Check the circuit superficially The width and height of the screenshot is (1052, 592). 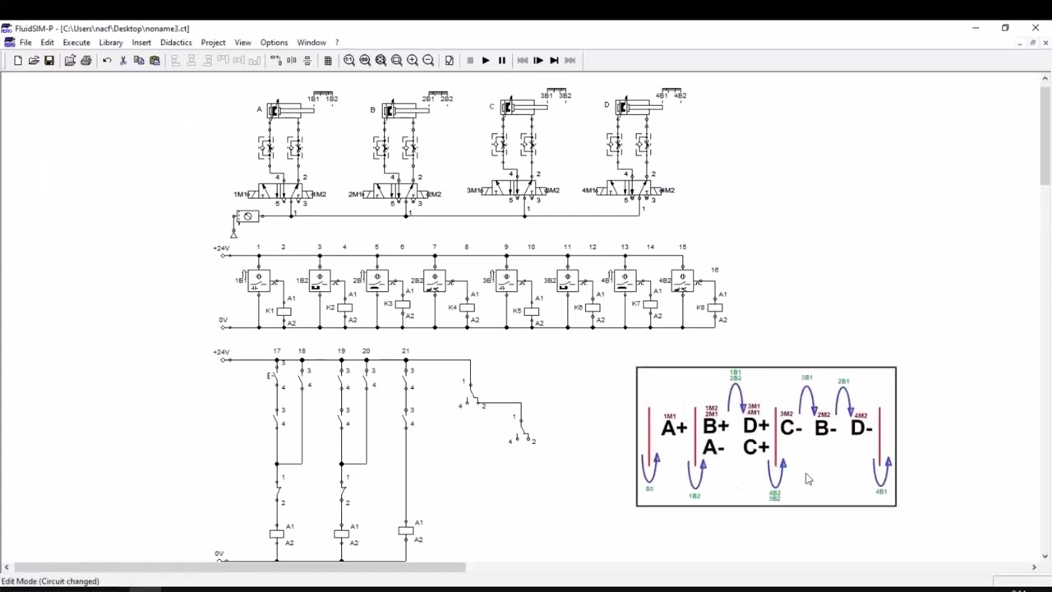pos(450,60)
